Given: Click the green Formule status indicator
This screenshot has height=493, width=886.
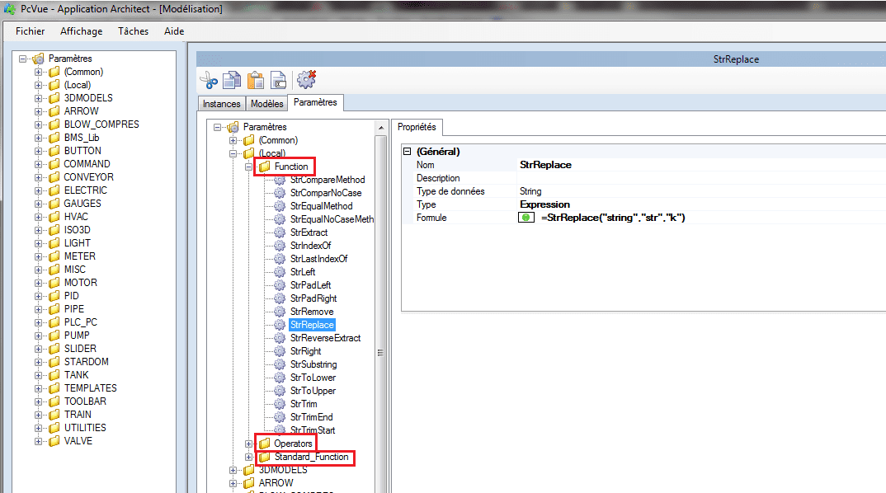Looking at the screenshot, I should 526,217.
